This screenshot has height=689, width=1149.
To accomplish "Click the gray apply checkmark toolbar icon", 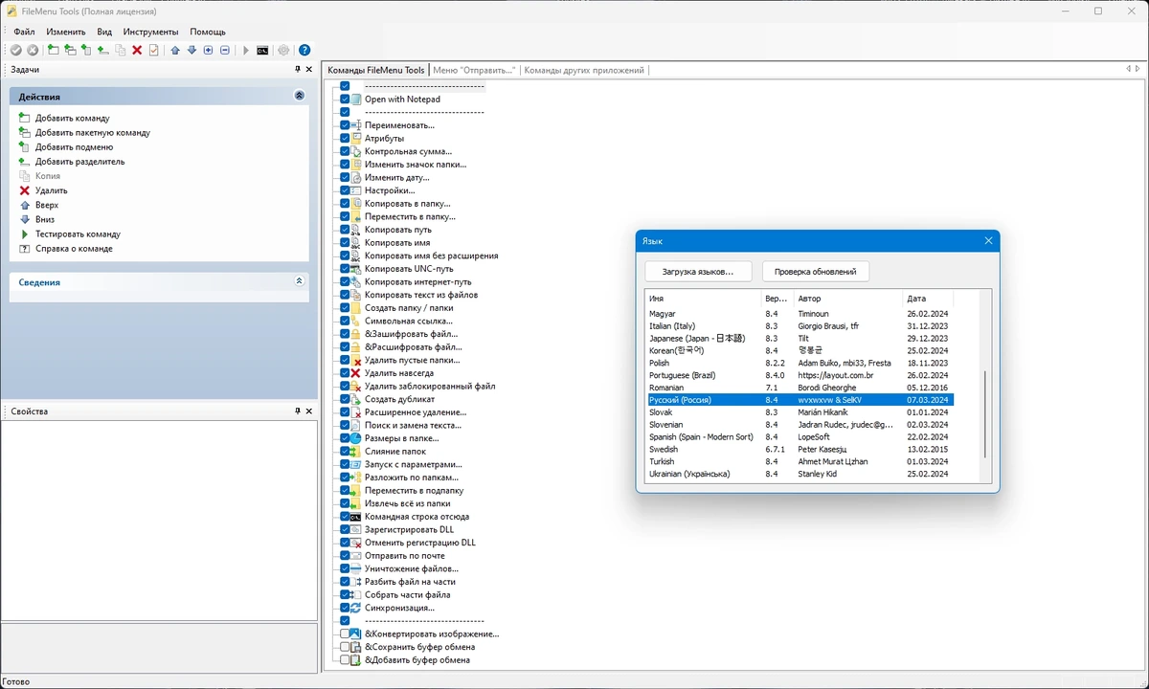I will [x=16, y=50].
